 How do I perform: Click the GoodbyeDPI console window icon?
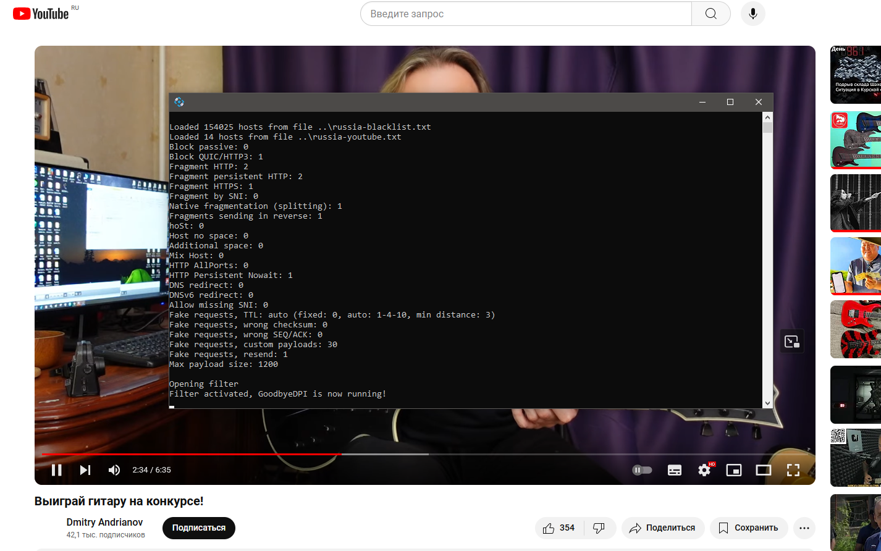pyautogui.click(x=179, y=102)
